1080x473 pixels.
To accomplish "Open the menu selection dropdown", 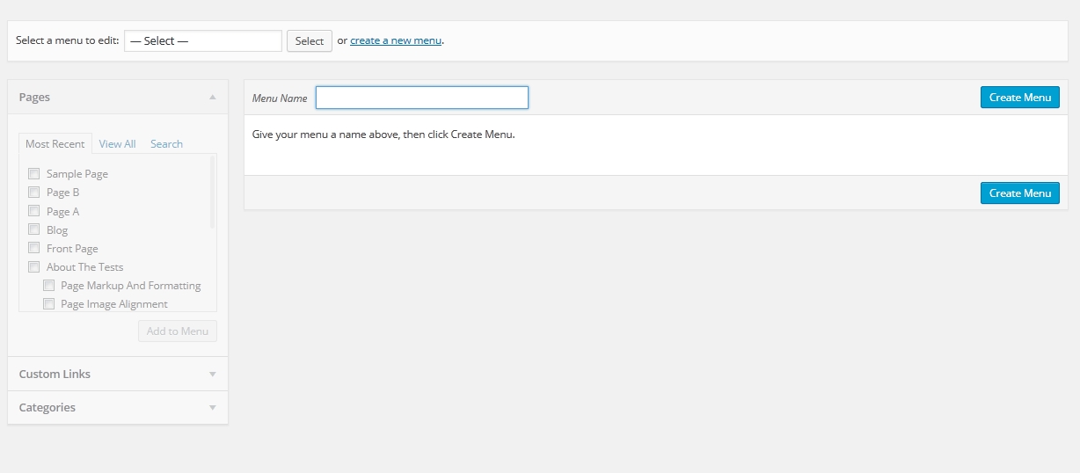I will pos(202,41).
